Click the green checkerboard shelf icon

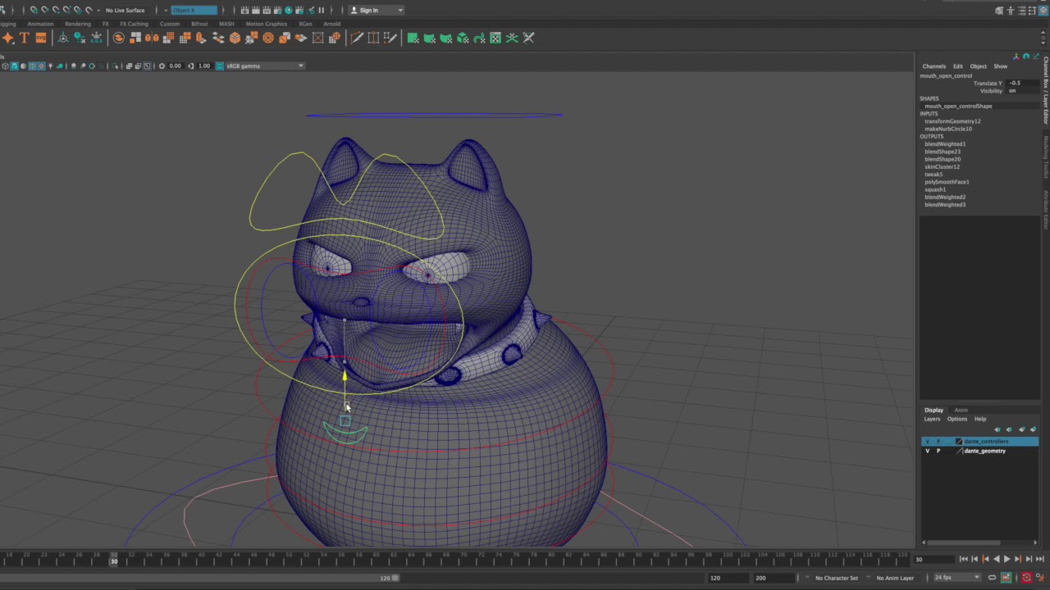click(495, 38)
